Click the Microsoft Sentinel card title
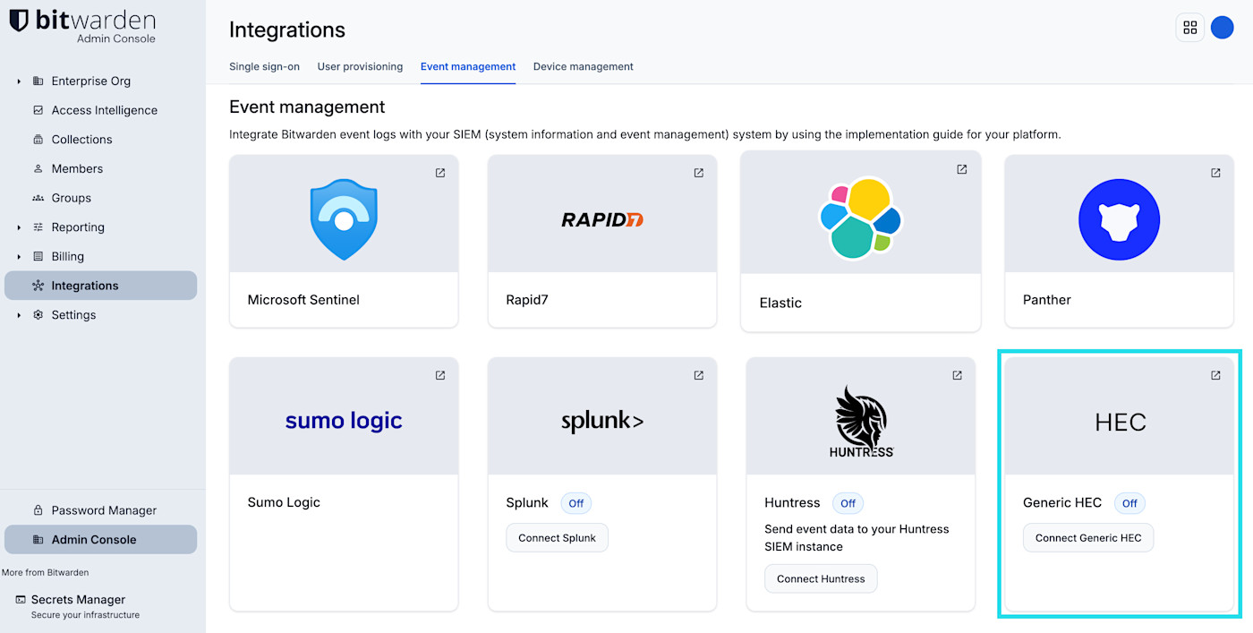The width and height of the screenshot is (1253, 633). [x=303, y=300]
